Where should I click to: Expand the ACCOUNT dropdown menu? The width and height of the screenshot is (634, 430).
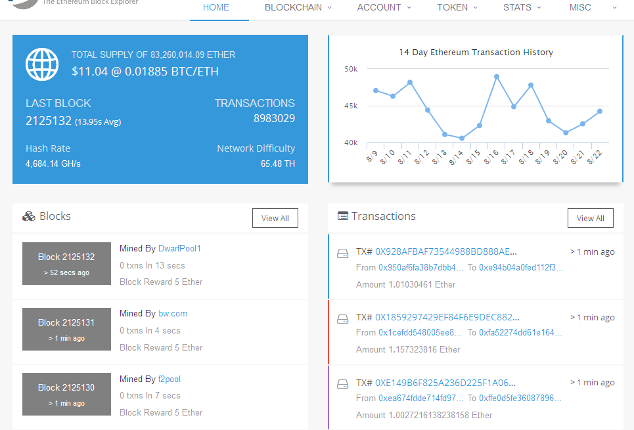(384, 7)
